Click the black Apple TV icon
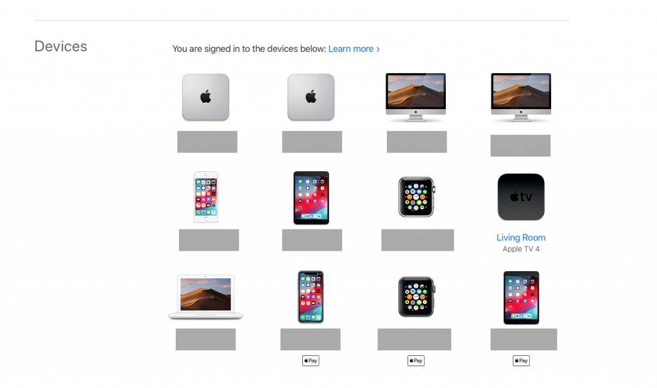Viewport: 657px width, 388px height. click(521, 197)
